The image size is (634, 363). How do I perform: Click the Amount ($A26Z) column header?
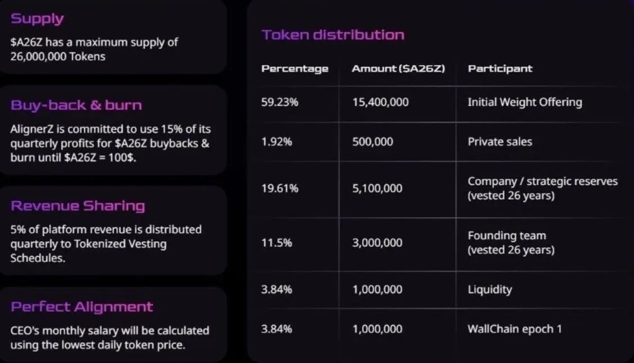pyautogui.click(x=398, y=69)
